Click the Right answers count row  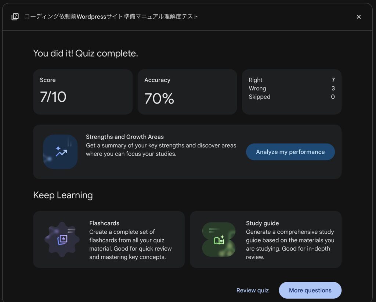292,80
